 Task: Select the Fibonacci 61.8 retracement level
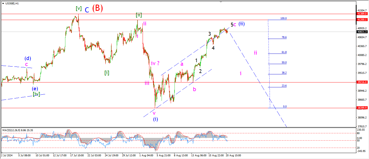coord(284,52)
